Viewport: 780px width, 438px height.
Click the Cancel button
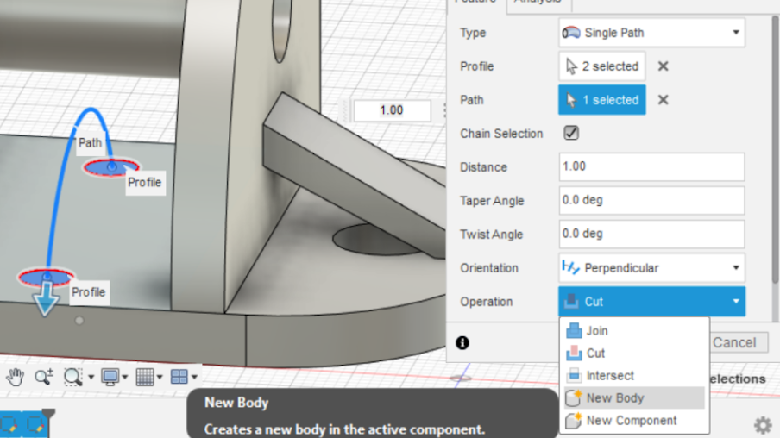(x=739, y=342)
